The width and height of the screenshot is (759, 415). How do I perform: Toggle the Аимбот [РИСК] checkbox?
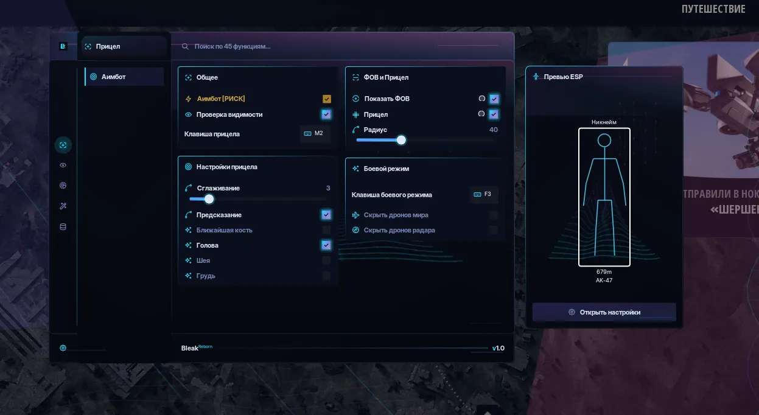[x=327, y=99]
